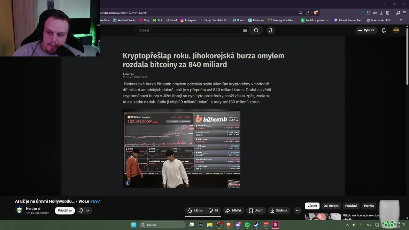Open Voicemeeter from the taskbar

(x=266, y=225)
